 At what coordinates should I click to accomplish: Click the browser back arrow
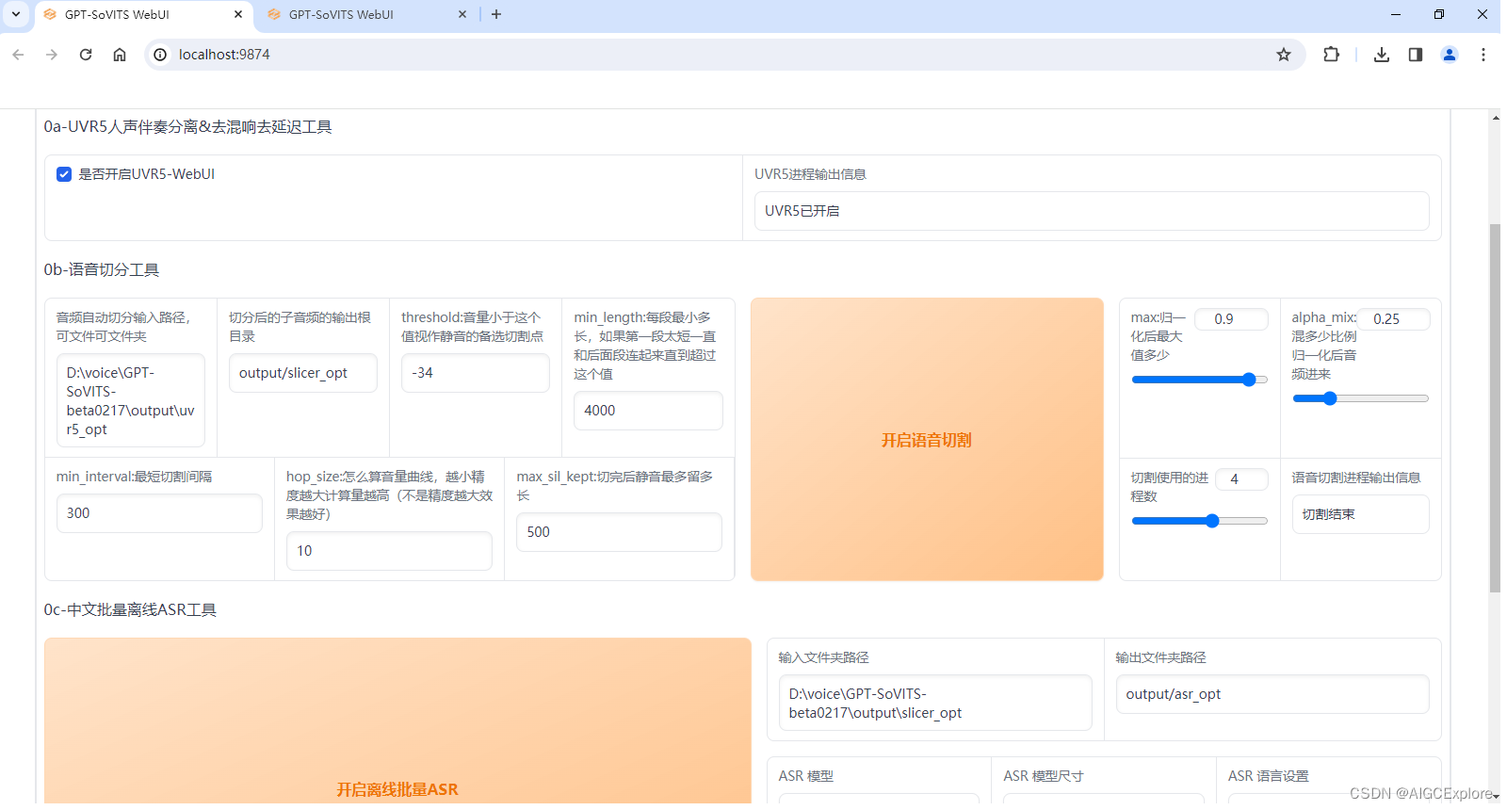(18, 55)
